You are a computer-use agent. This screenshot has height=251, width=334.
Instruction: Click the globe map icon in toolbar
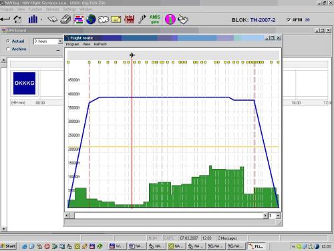coord(91,19)
